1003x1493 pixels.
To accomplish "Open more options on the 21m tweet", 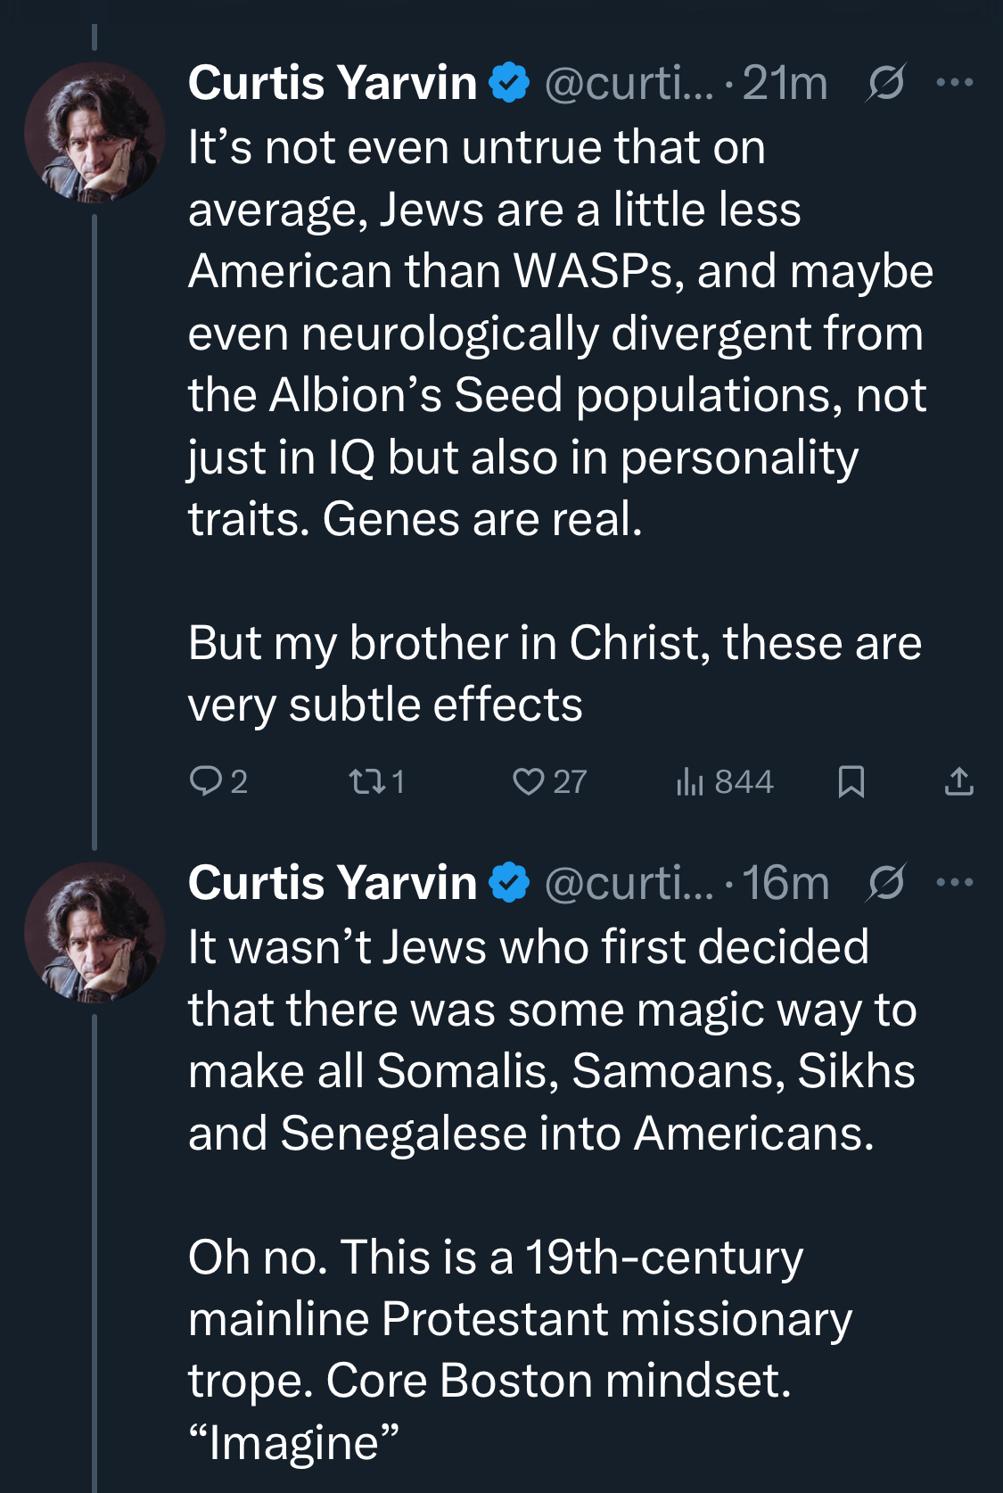I will pos(955,83).
